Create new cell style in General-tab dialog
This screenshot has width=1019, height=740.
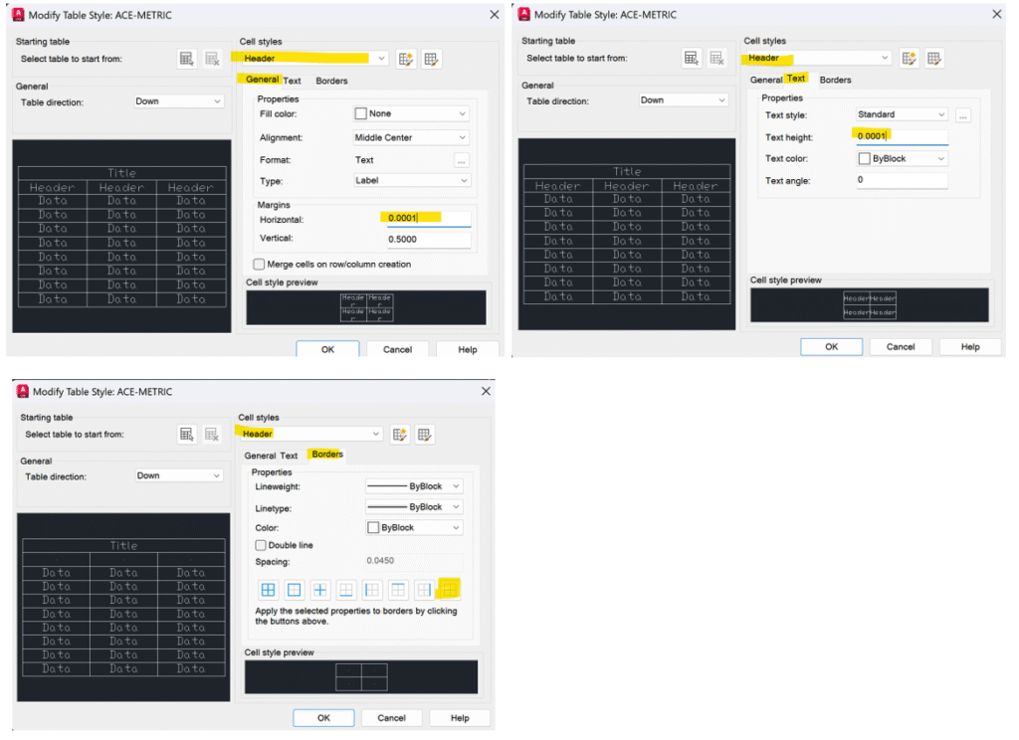point(406,59)
